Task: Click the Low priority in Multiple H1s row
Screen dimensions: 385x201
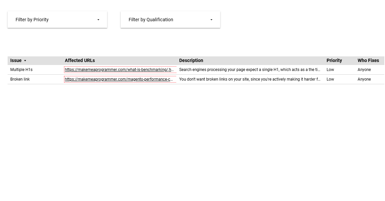Action: click(330, 70)
